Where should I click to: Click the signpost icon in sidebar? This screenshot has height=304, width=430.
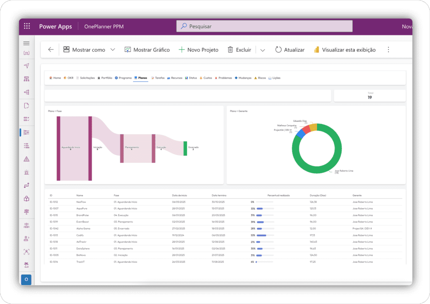(x=26, y=212)
